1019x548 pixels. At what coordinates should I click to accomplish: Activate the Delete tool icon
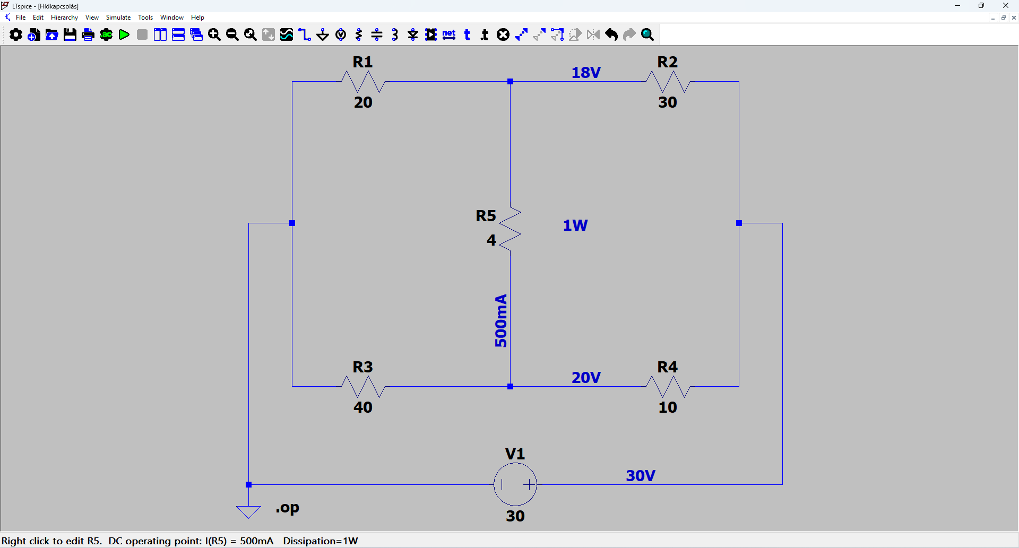pyautogui.click(x=503, y=35)
